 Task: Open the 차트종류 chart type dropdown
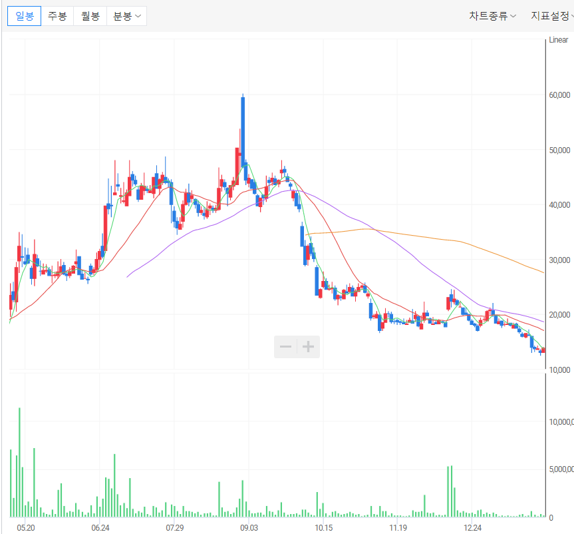click(x=492, y=16)
